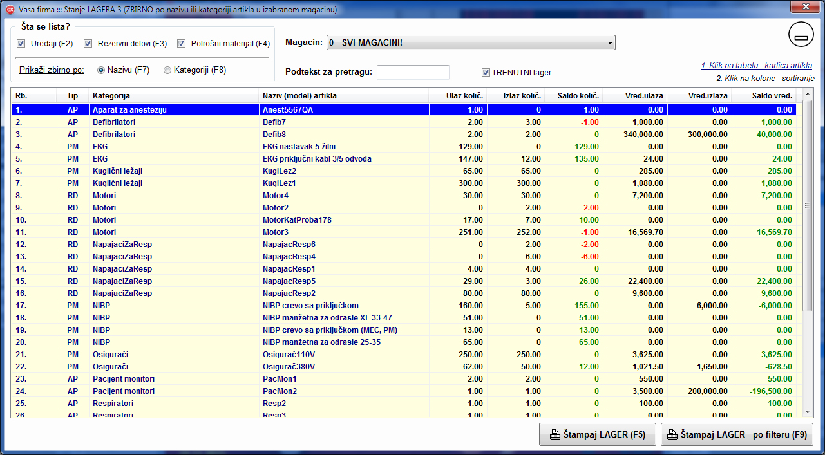825x455 pixels.
Task: Select the KuglLez1 row
Action: click(x=404, y=183)
